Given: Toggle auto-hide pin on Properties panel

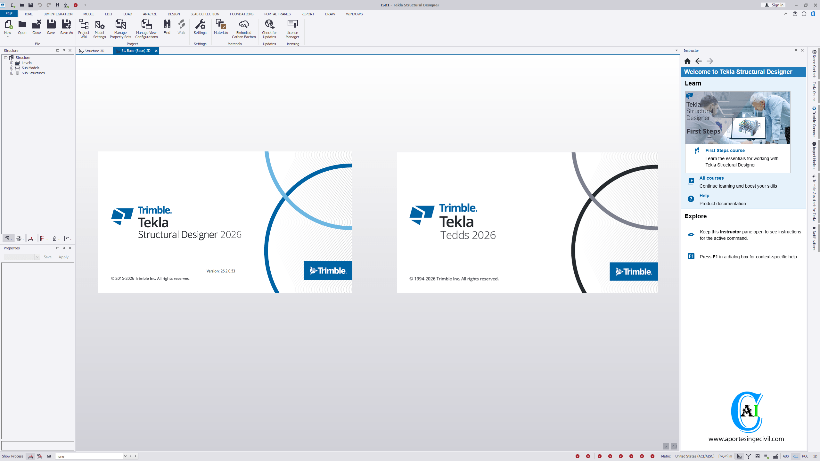Looking at the screenshot, I should pos(64,248).
